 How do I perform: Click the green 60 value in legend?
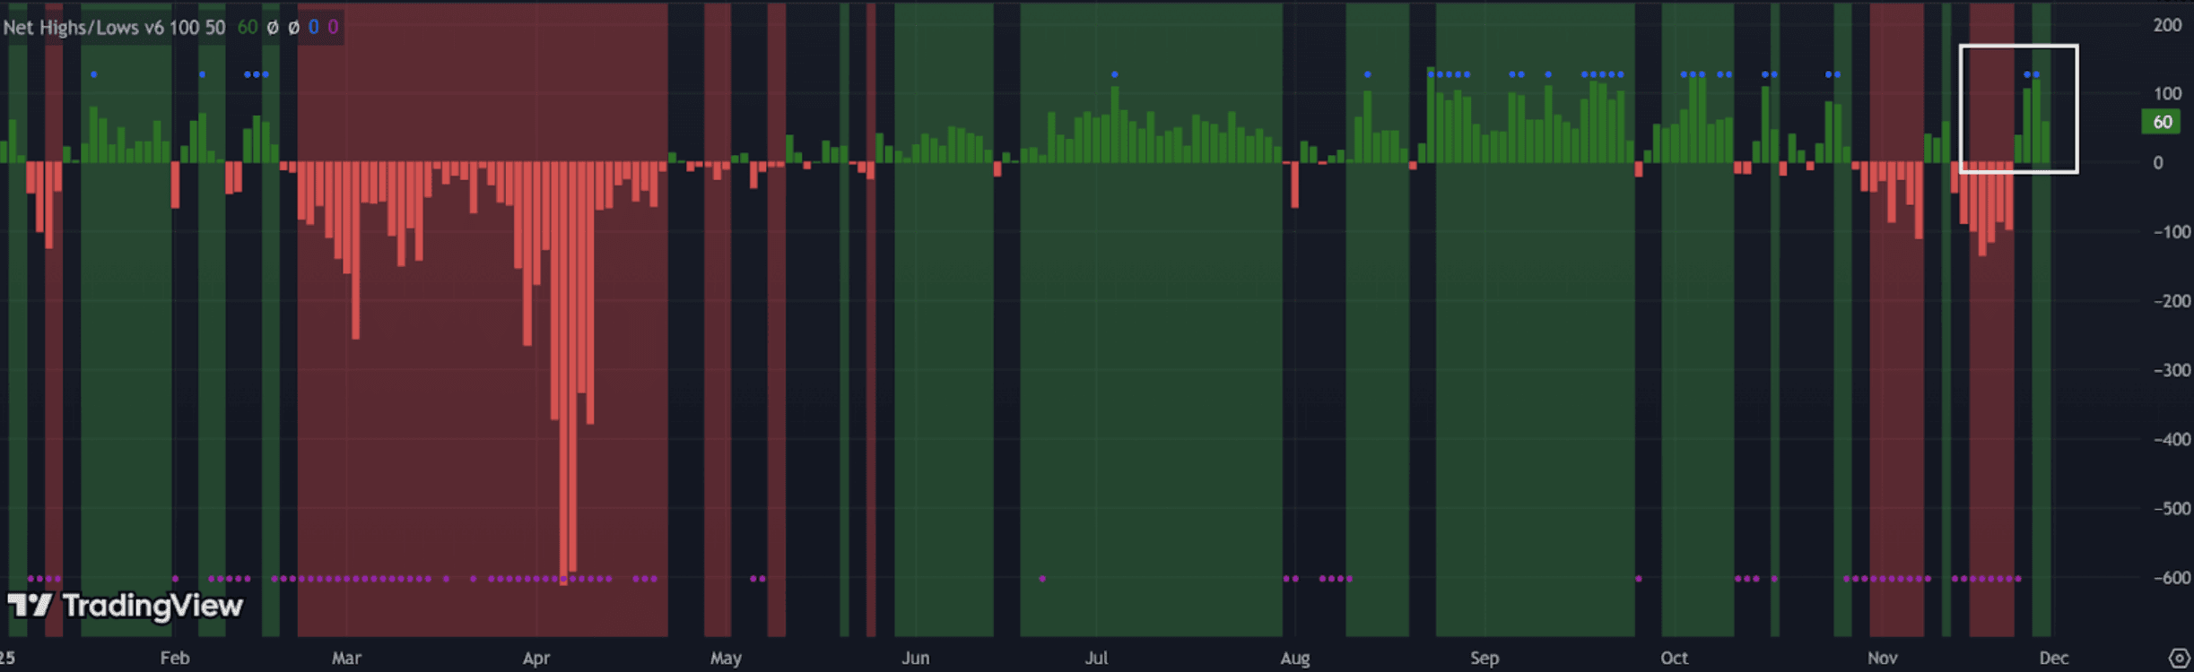[247, 27]
